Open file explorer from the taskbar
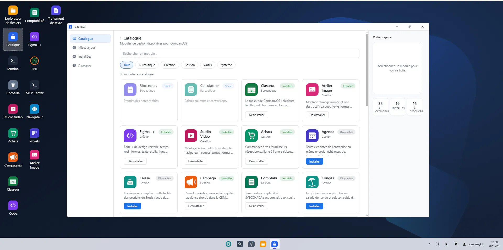Screen dimensions: 503x250 (263, 244)
